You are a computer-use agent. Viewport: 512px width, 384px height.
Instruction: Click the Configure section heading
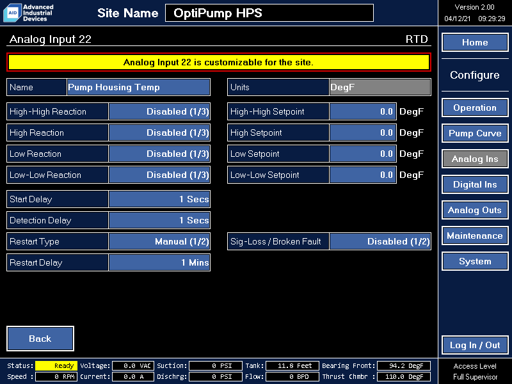[474, 75]
